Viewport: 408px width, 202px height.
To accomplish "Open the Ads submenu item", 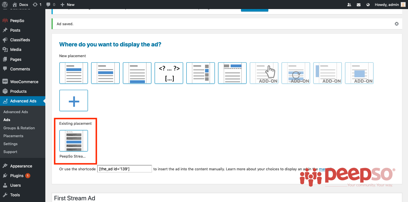I will tap(7, 120).
